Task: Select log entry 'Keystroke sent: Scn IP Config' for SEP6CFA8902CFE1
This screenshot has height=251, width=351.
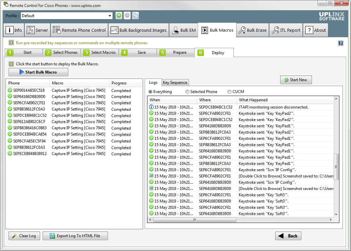Action: point(241,170)
